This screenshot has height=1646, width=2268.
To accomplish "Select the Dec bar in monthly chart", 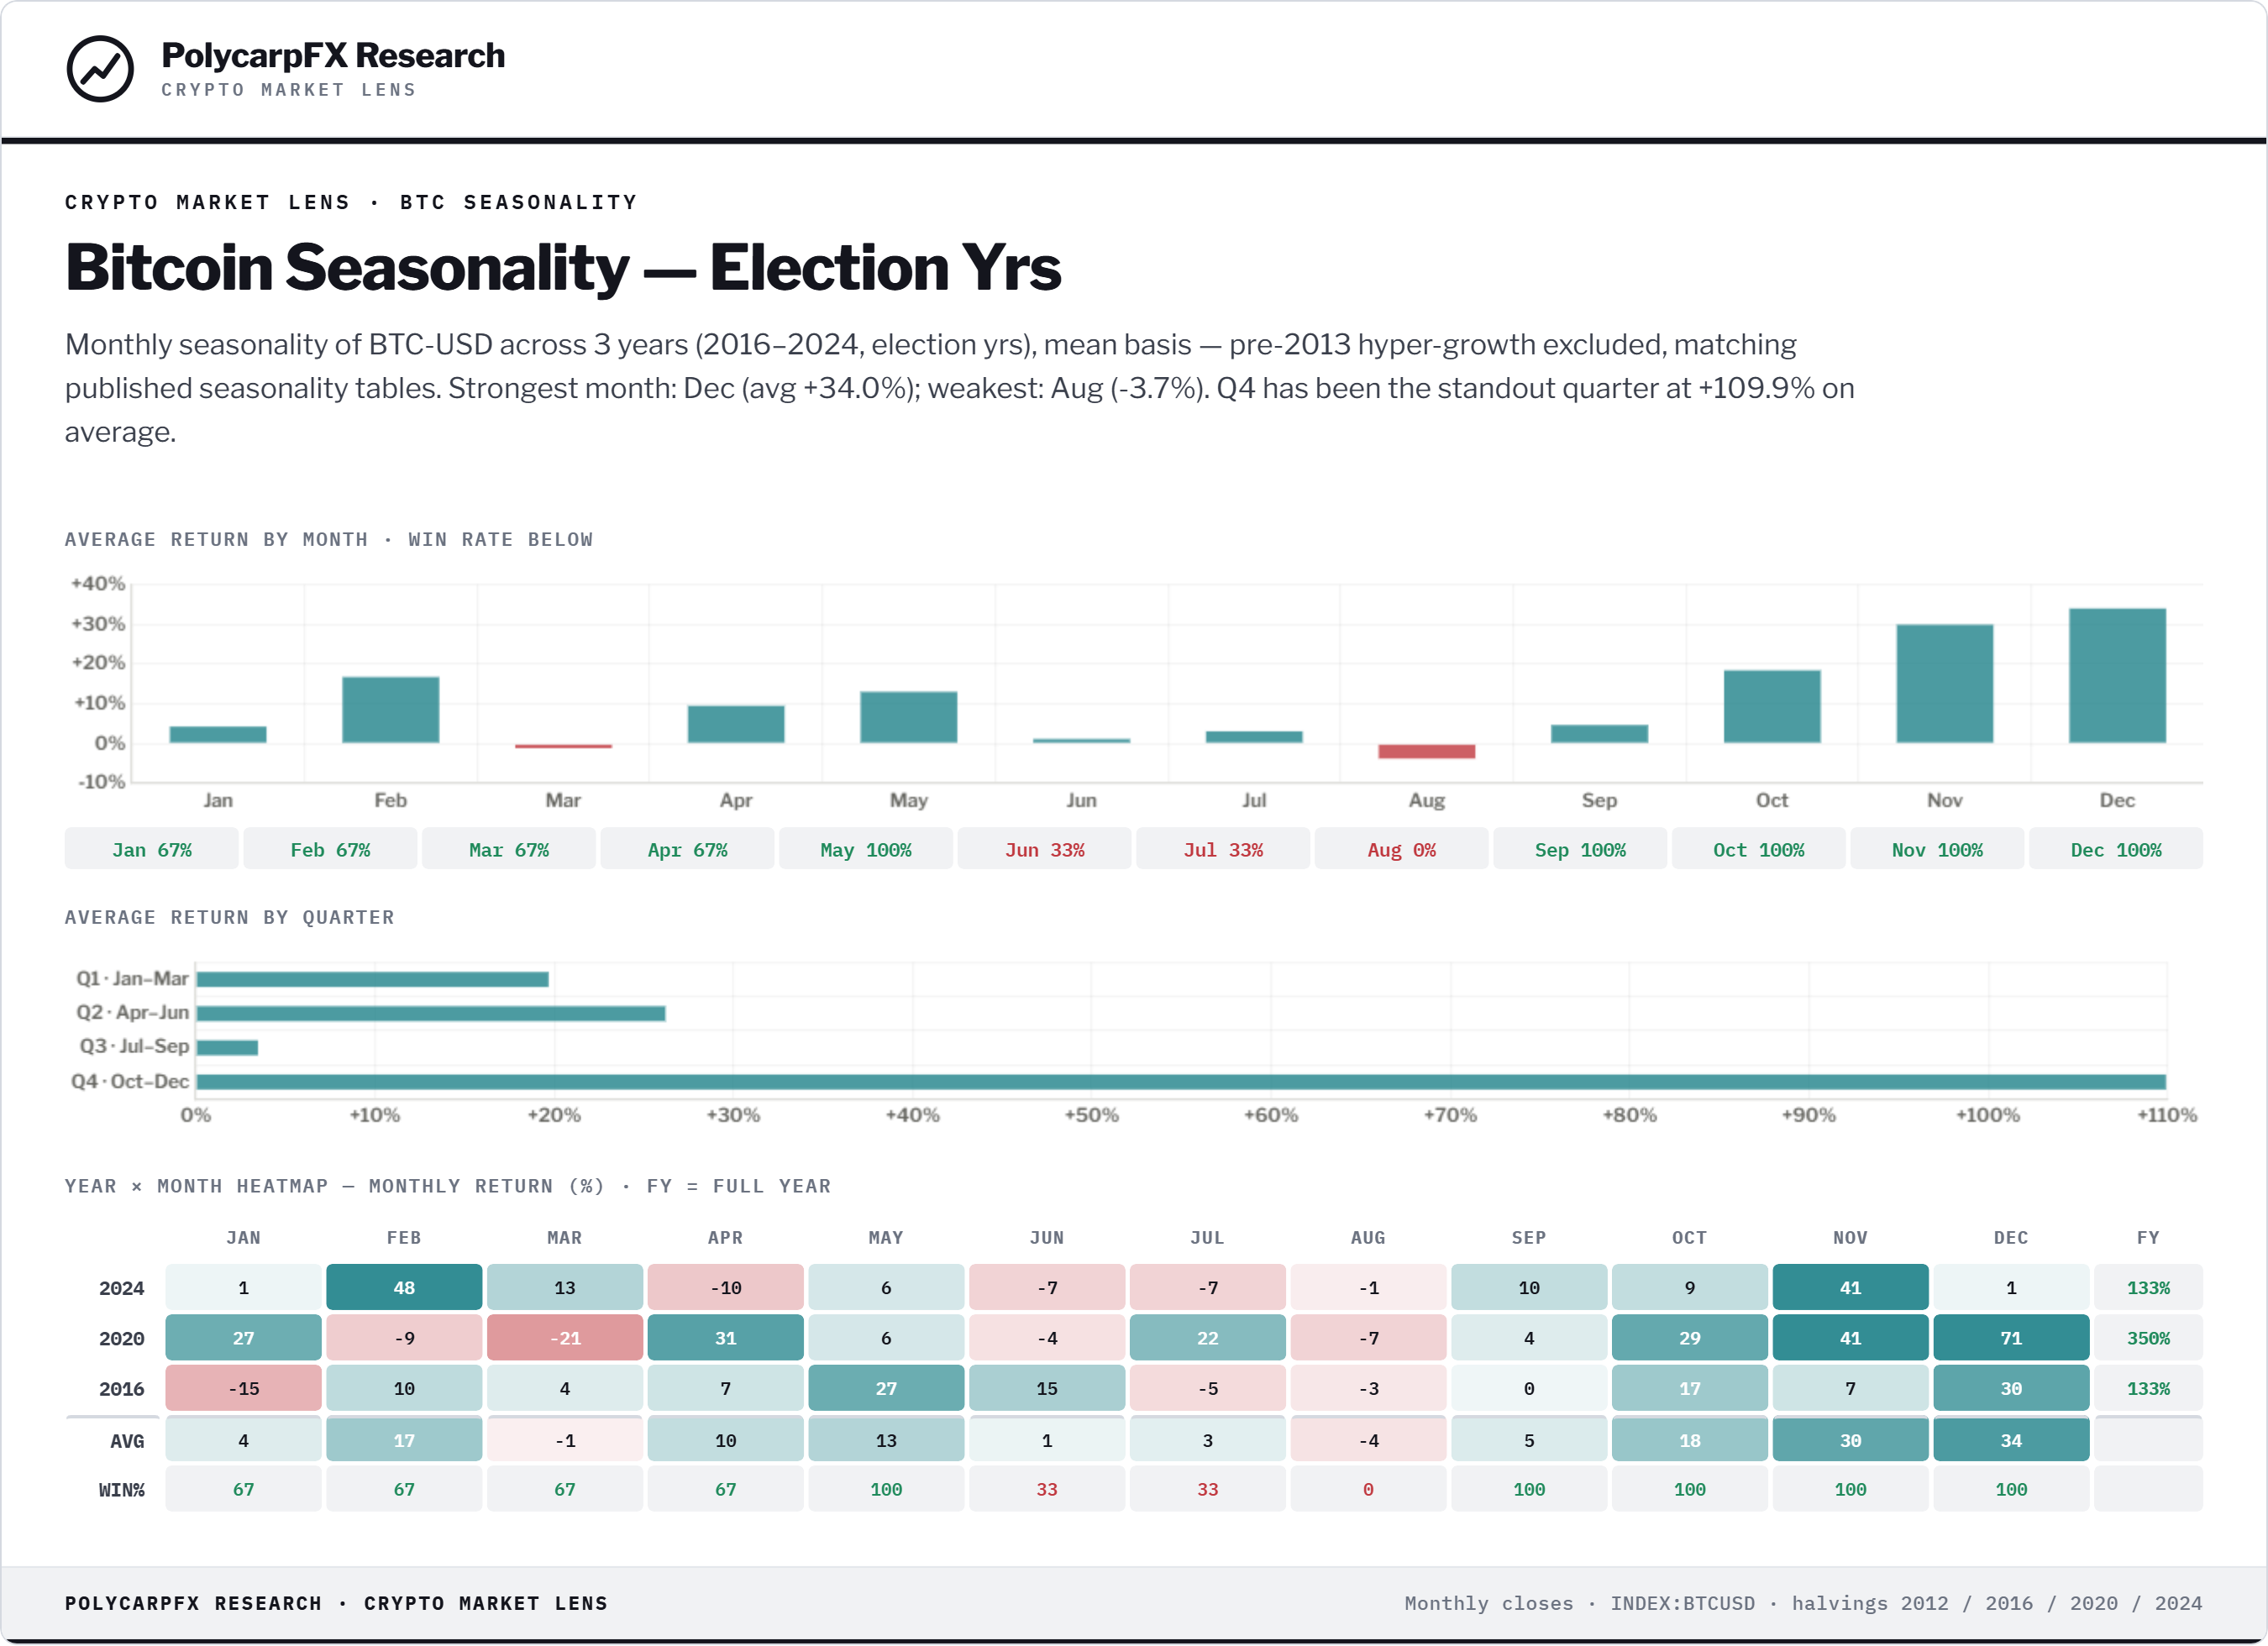I will pyautogui.click(x=2117, y=675).
